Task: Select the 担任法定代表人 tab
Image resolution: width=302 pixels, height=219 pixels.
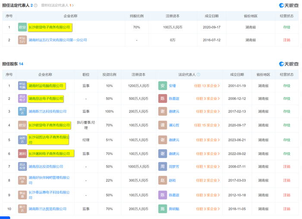Action: [x=17, y=5]
